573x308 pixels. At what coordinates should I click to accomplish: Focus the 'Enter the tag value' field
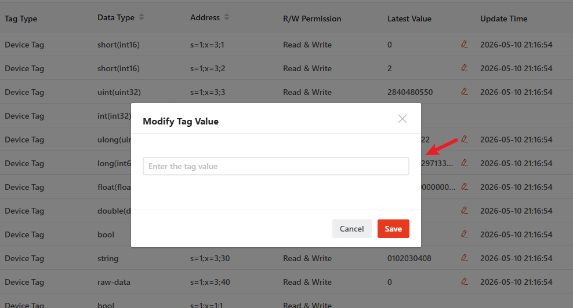(x=276, y=166)
